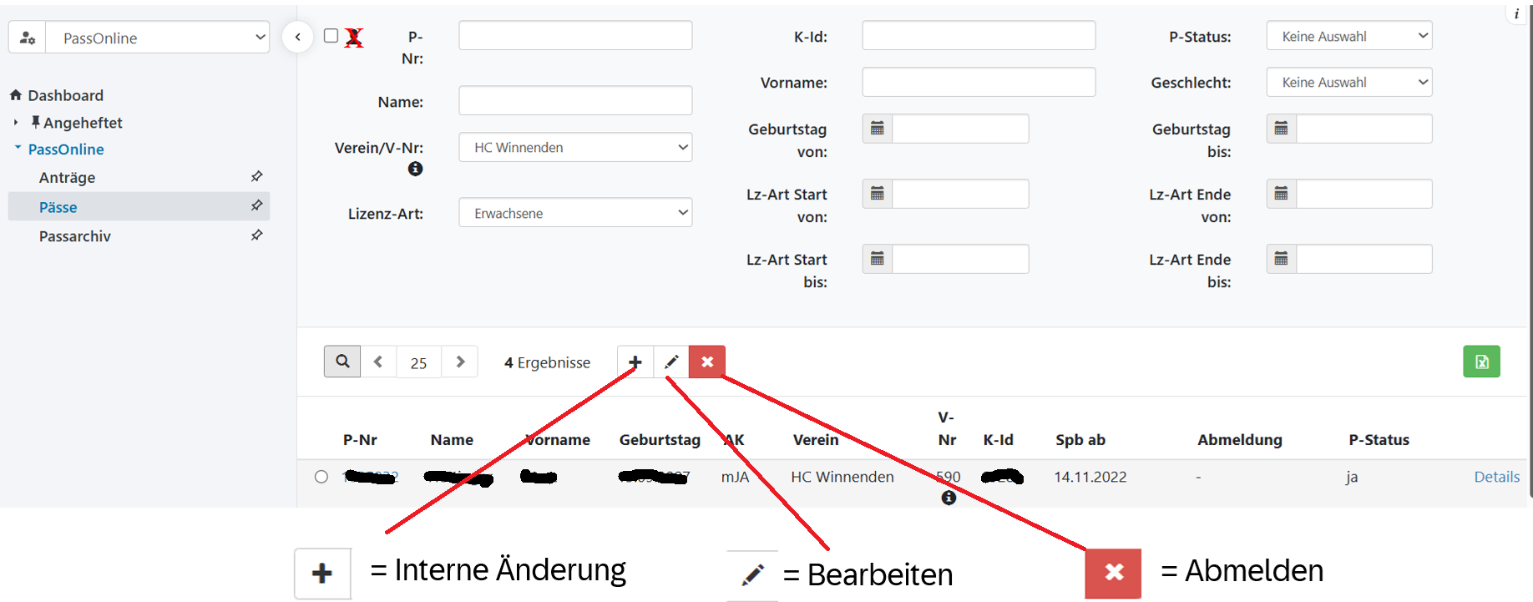Go to next results page
This screenshot has width=1533, height=602.
(x=460, y=362)
